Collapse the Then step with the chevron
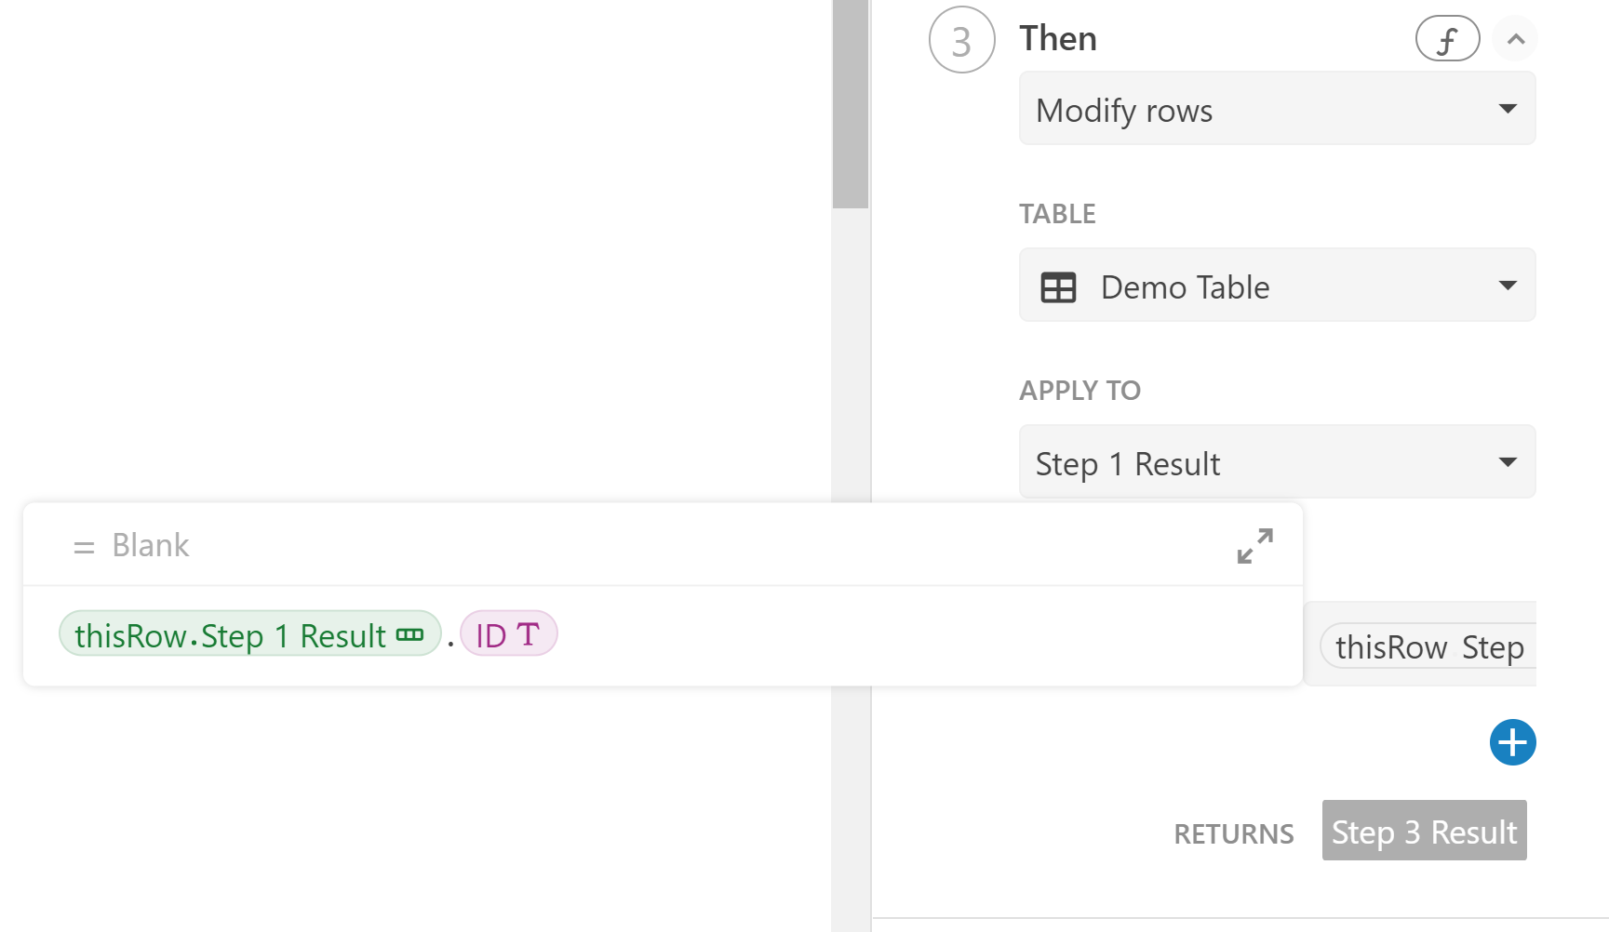Image resolution: width=1609 pixels, height=932 pixels. (1514, 38)
